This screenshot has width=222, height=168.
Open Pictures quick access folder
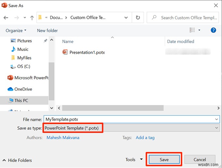(x=24, y=41)
